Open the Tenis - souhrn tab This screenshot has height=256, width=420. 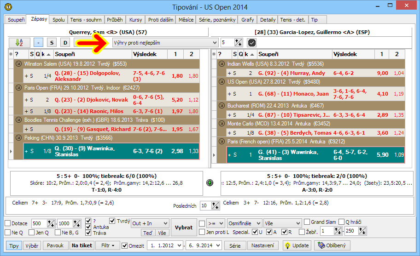coord(86,20)
